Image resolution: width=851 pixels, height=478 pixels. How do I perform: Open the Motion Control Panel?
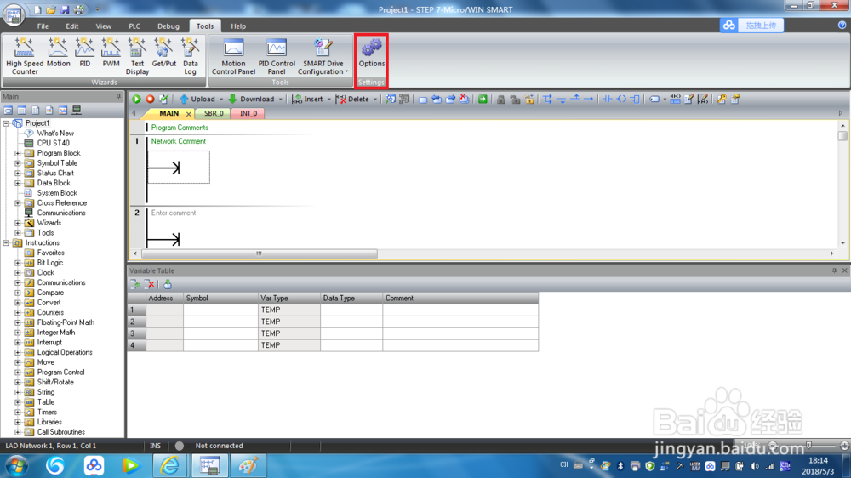pyautogui.click(x=233, y=56)
